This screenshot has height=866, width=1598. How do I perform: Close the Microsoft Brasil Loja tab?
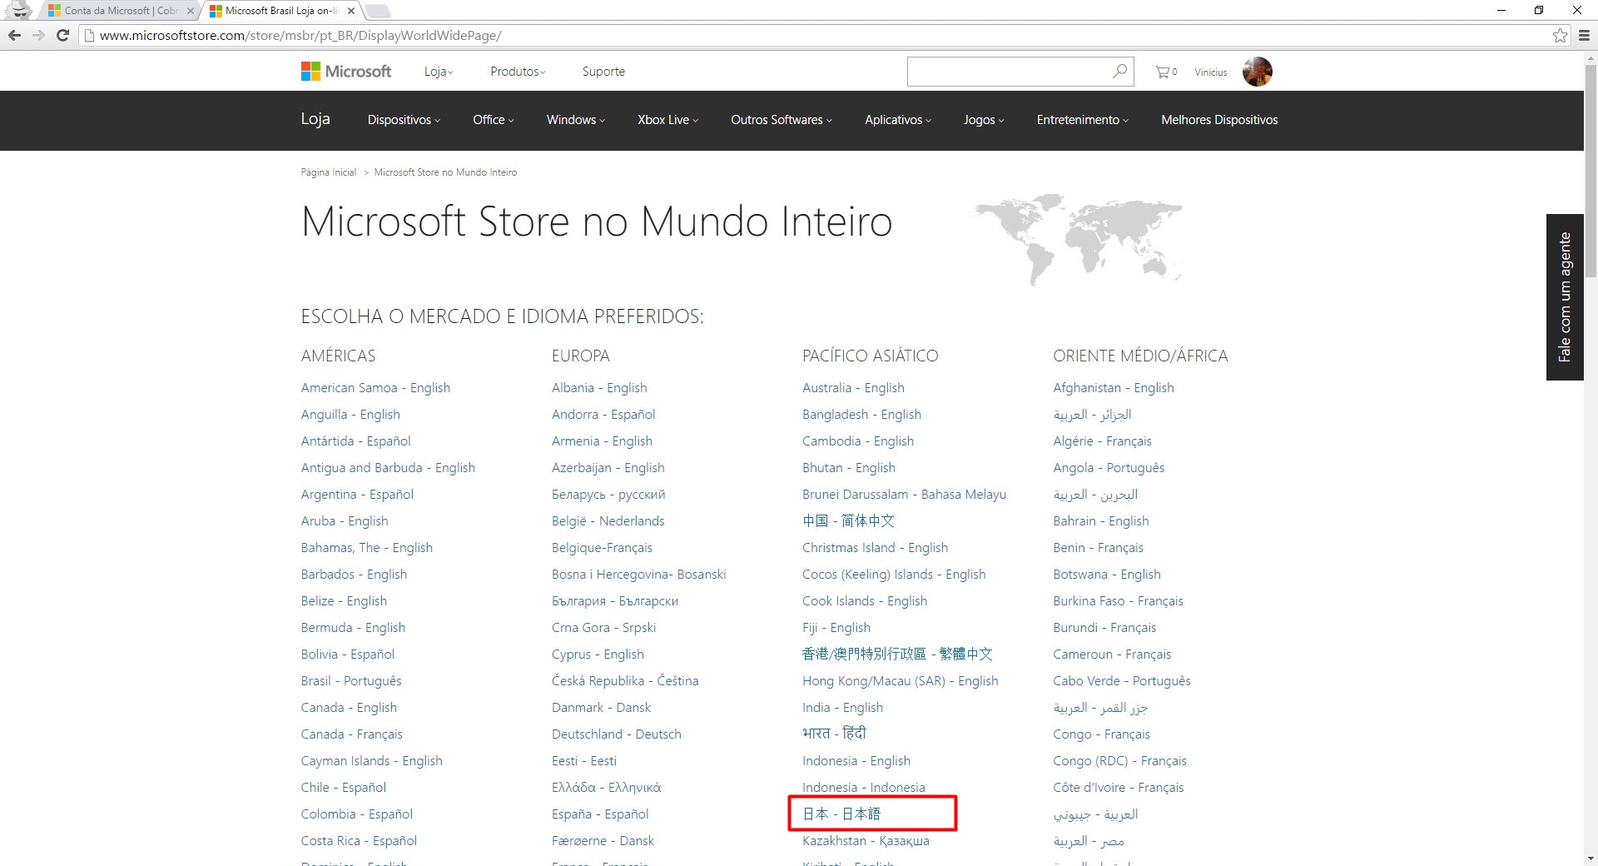coord(351,11)
